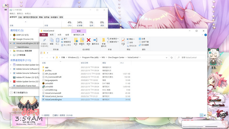229x129 pixels.
Task: Select the Home (常用) ribbon tab
Action: tap(52, 35)
